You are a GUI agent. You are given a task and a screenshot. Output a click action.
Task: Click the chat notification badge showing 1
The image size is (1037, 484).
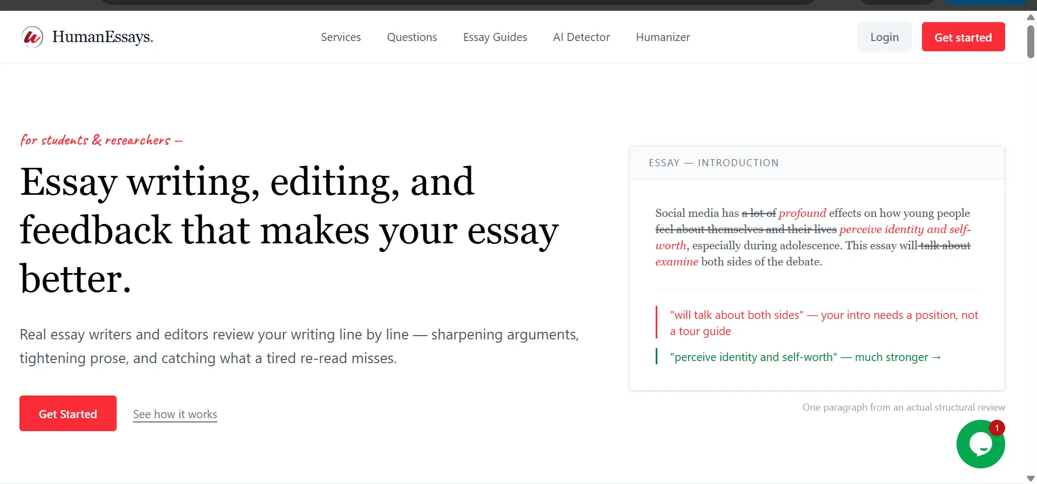[997, 428]
